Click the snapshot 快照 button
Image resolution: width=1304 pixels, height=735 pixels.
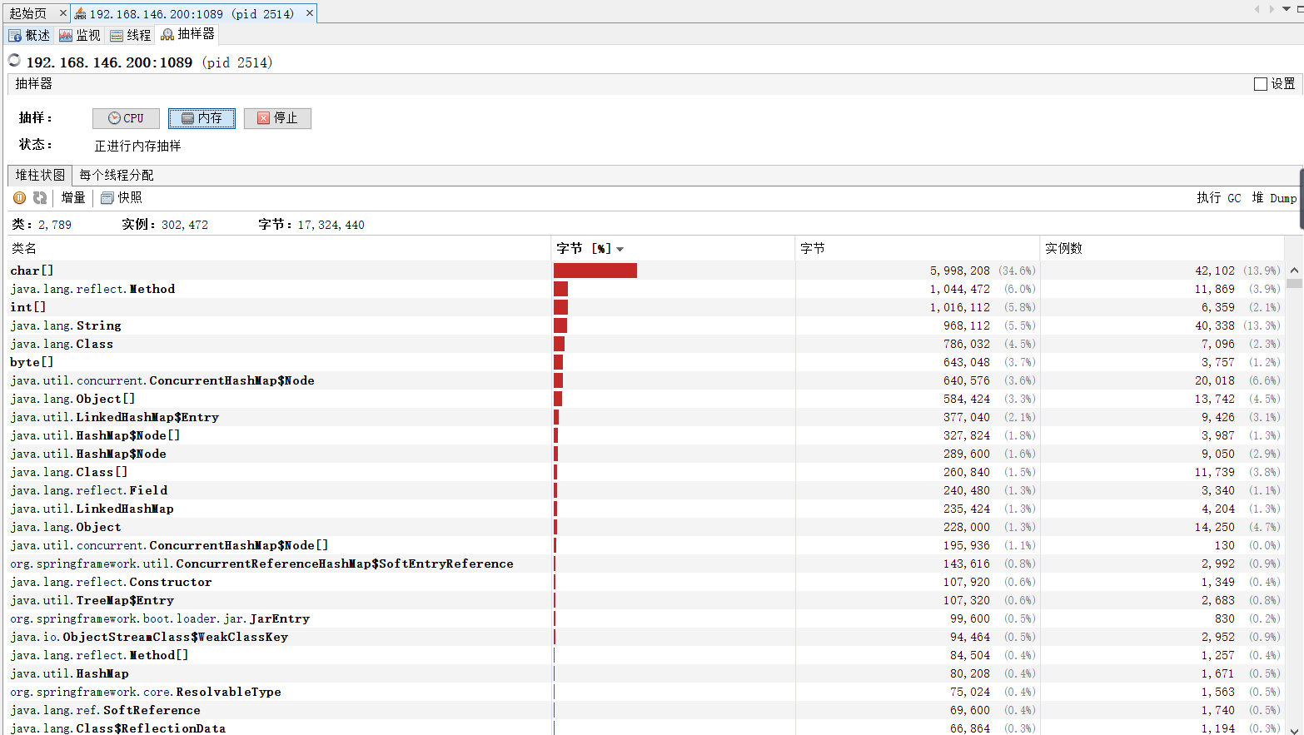click(x=122, y=198)
